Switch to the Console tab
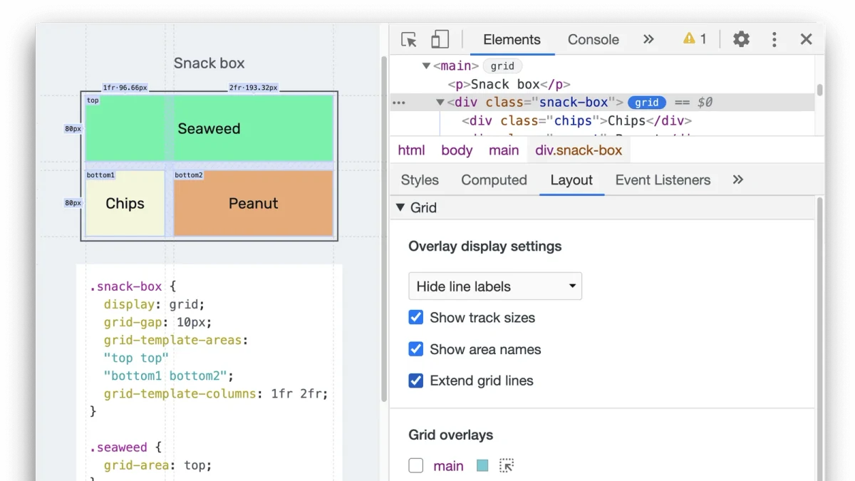 pos(593,40)
